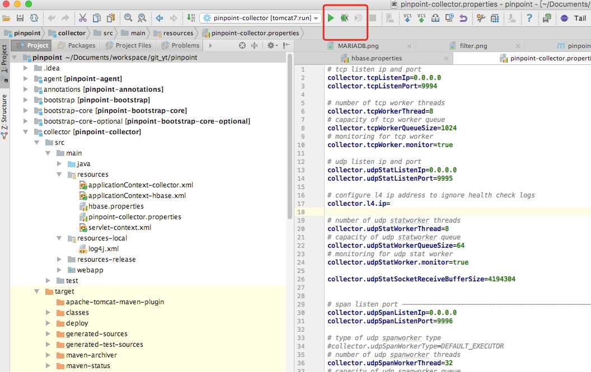Collapse the resources-local folder
591x372 pixels.
(x=59, y=238)
